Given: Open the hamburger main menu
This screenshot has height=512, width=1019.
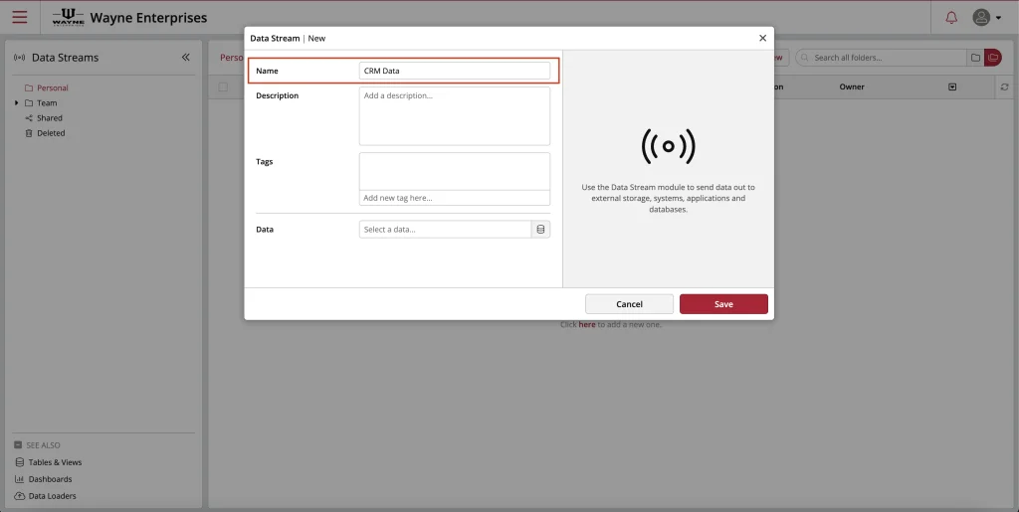Looking at the screenshot, I should pyautogui.click(x=20, y=17).
